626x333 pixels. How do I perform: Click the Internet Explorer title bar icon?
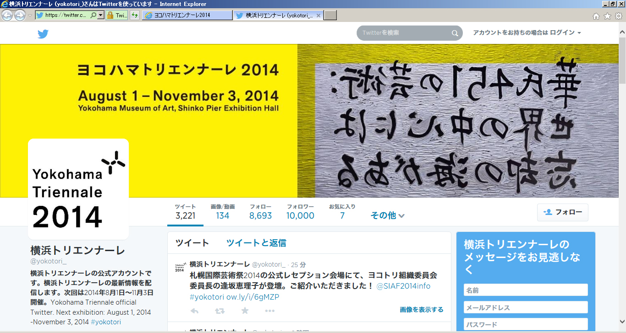pos(4,4)
